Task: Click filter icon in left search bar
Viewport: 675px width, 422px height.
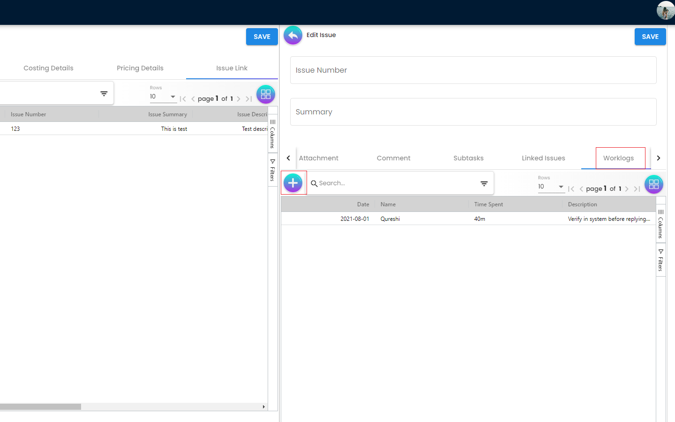Action: click(x=104, y=94)
